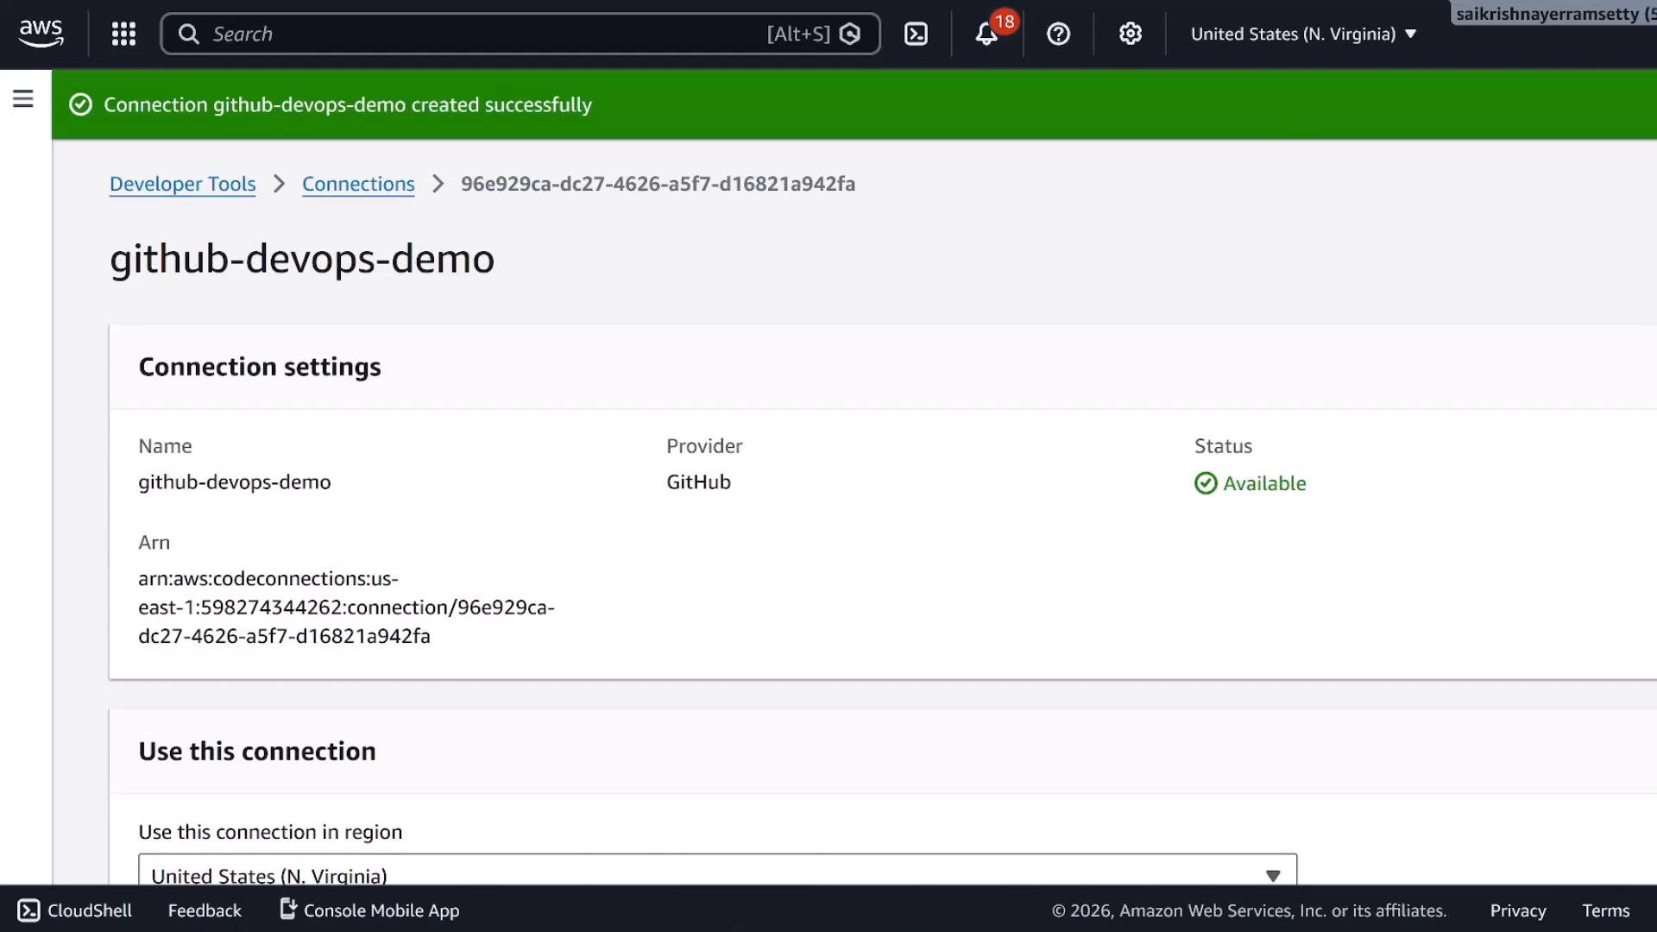The height and width of the screenshot is (932, 1657).
Task: Click the github-devops-demo page heading
Action: click(302, 259)
